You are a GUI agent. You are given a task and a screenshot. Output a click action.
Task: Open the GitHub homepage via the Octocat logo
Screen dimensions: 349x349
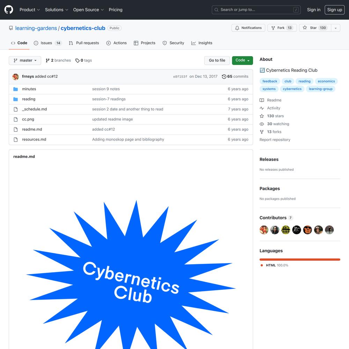9,10
